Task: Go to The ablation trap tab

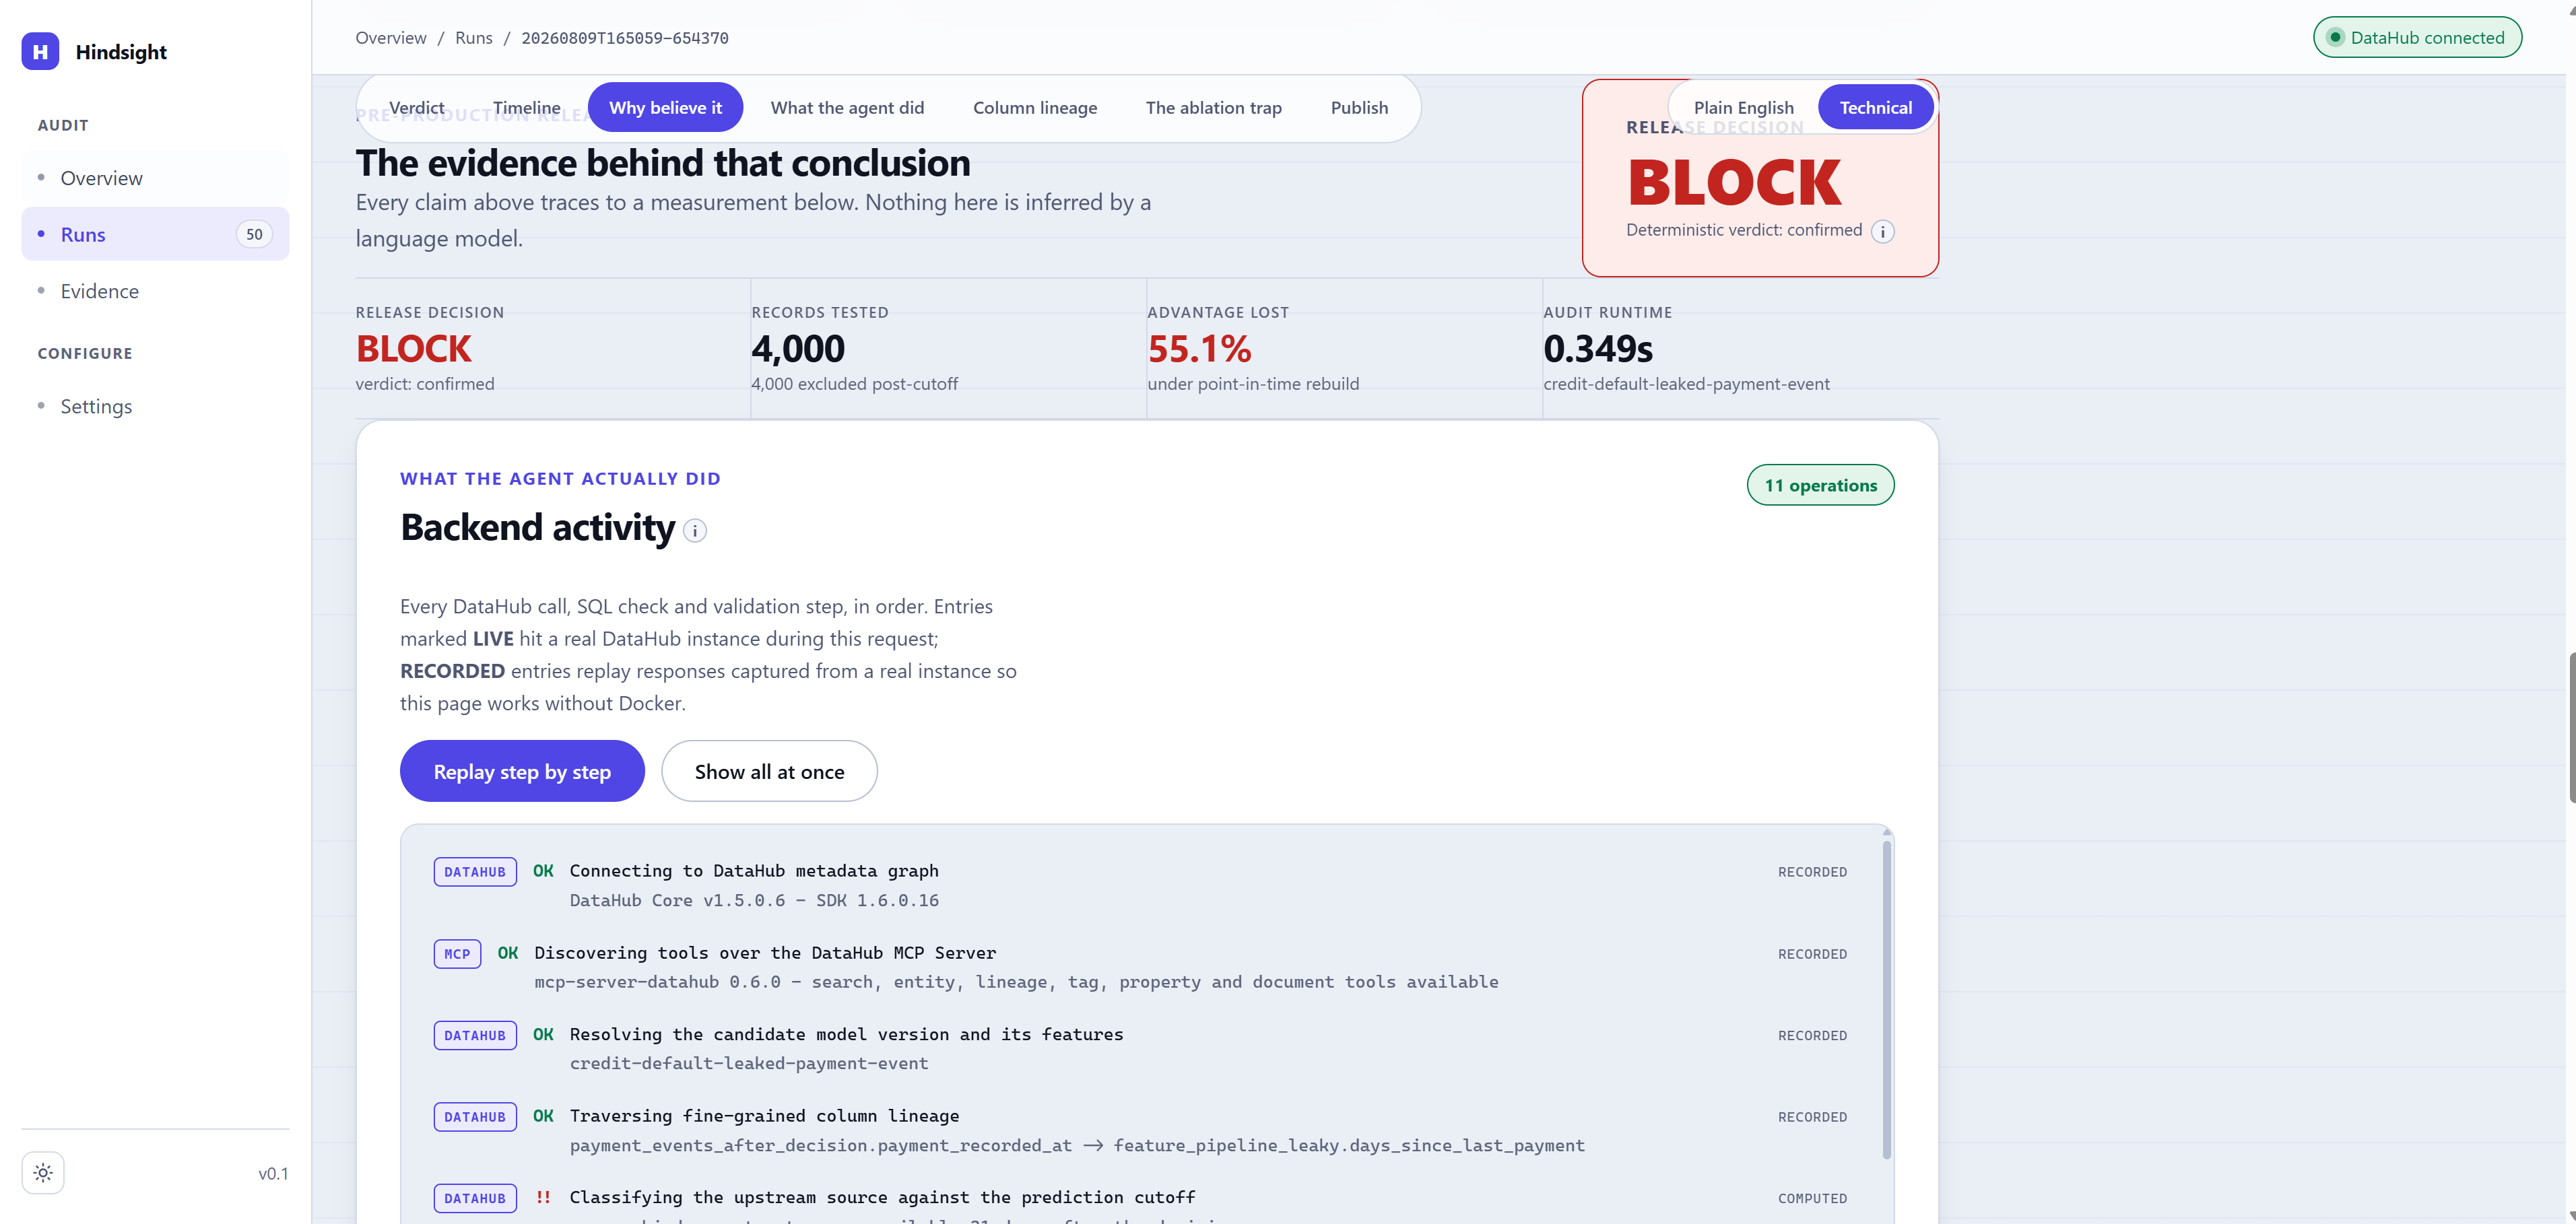Action: click(x=1213, y=107)
